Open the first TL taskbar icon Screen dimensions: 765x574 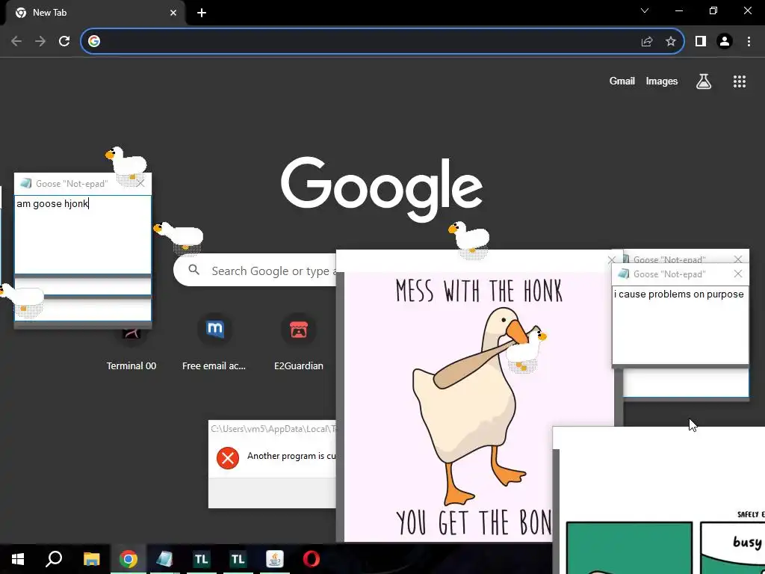click(202, 559)
